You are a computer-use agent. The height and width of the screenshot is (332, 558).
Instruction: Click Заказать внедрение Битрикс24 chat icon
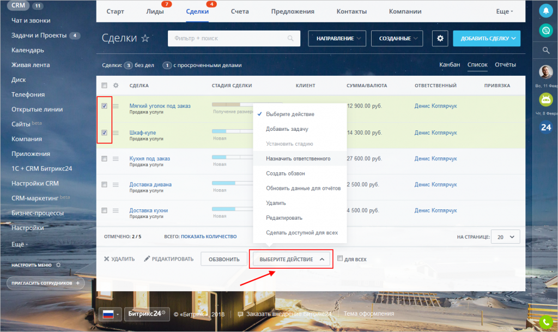coord(240,314)
